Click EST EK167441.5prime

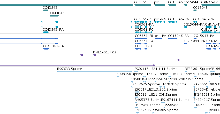tap(175, 100)
